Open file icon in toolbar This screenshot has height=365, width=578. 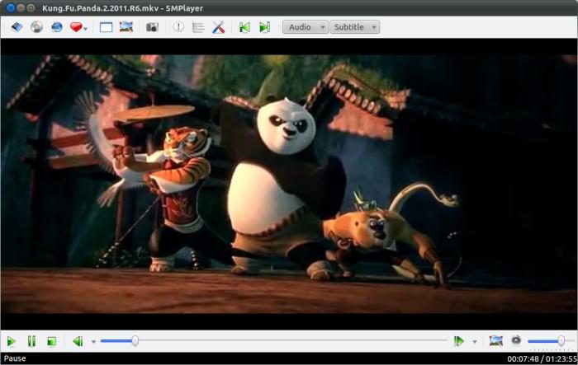point(17,27)
